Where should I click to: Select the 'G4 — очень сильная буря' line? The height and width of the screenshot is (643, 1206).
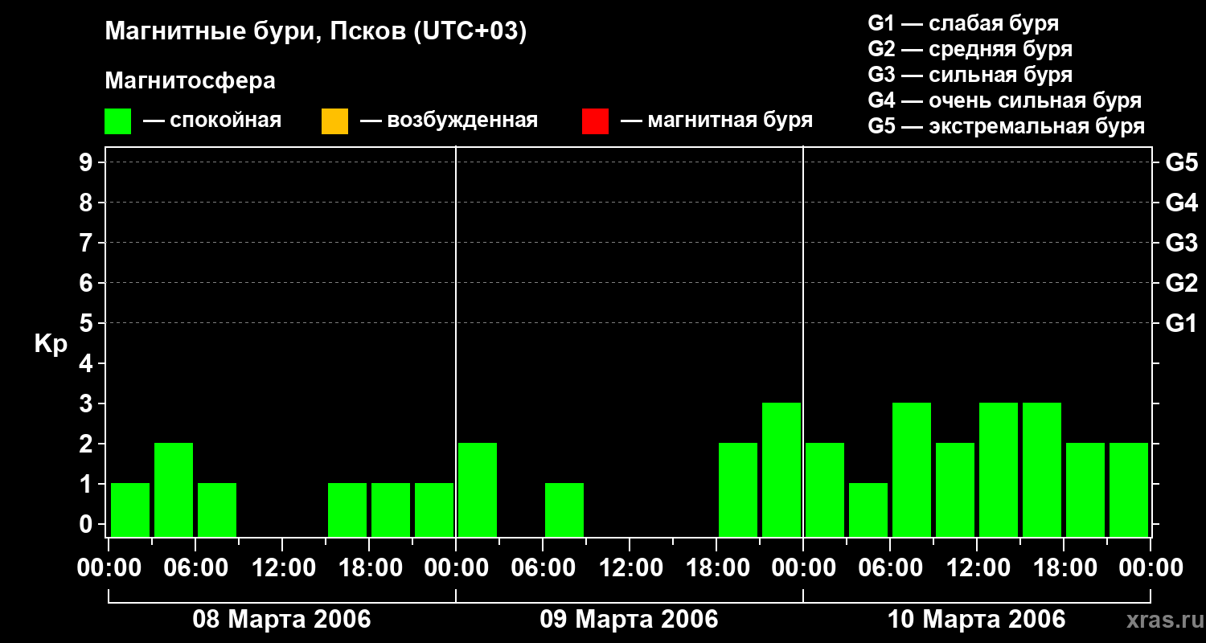(1005, 100)
